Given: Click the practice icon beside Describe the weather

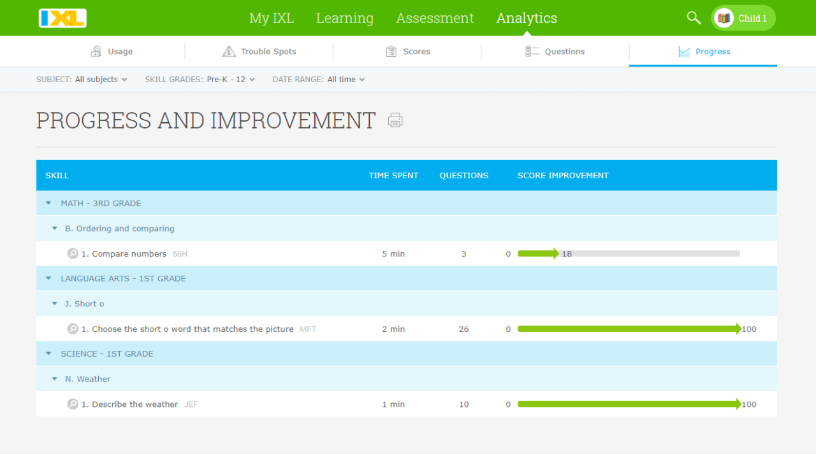Looking at the screenshot, I should pos(73,404).
